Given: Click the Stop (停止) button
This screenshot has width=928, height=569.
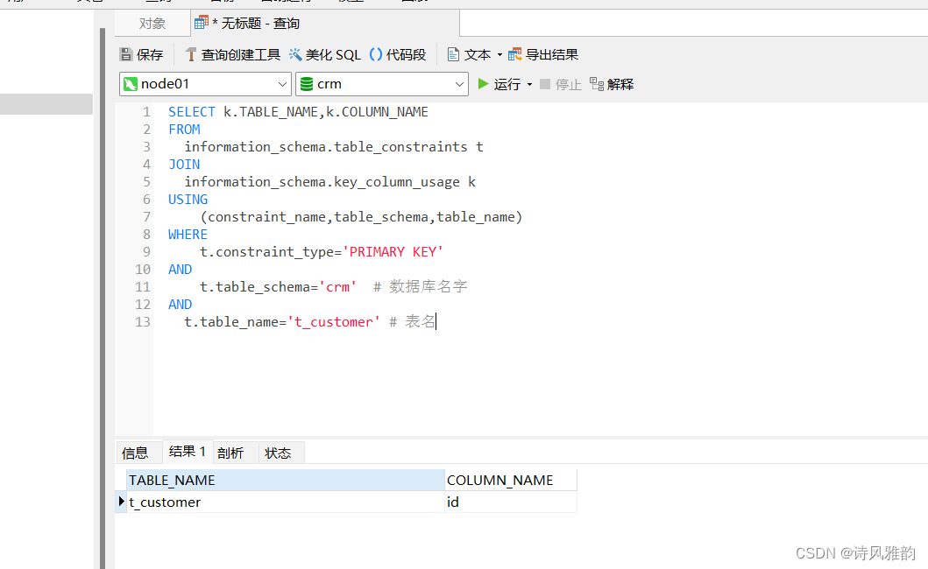Looking at the screenshot, I should 561,85.
